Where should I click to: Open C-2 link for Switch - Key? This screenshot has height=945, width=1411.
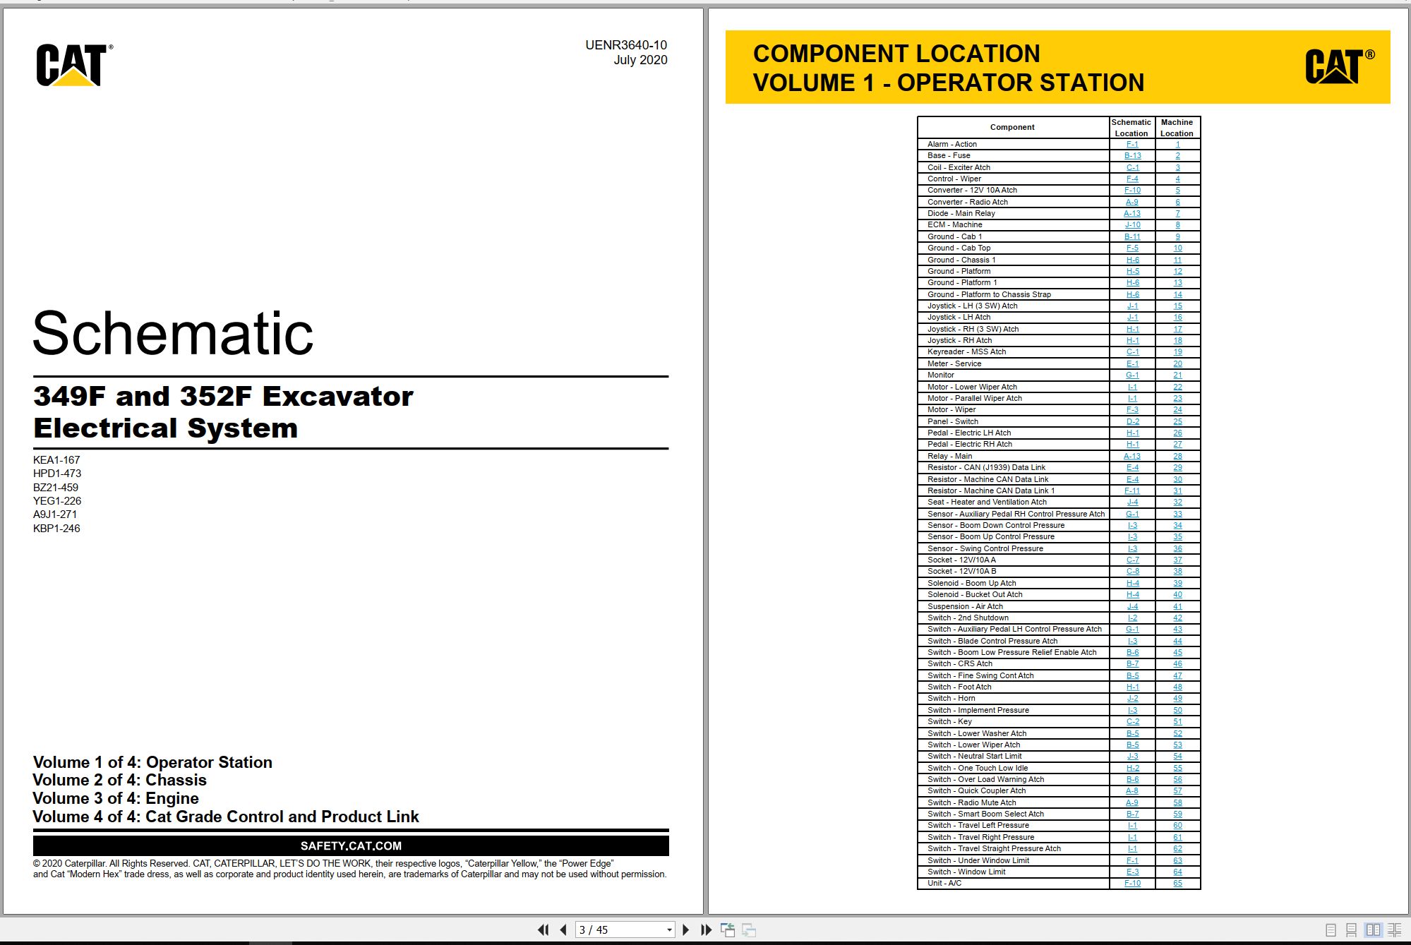1132,721
